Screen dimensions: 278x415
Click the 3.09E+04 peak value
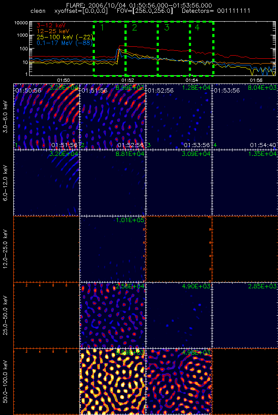[x=196, y=154]
